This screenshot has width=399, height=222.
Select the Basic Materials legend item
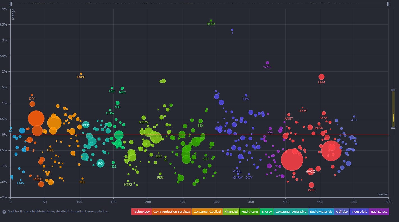(x=321, y=212)
